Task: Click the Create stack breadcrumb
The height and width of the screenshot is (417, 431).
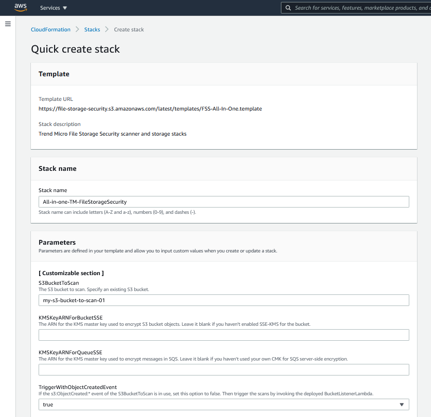Action: (x=129, y=29)
